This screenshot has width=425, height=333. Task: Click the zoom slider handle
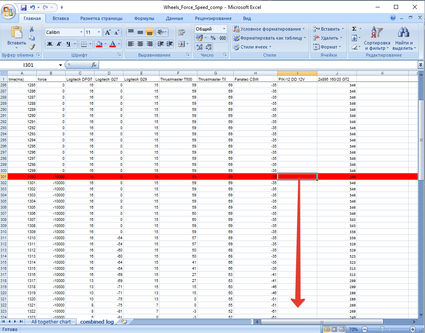pyautogui.click(x=382, y=329)
